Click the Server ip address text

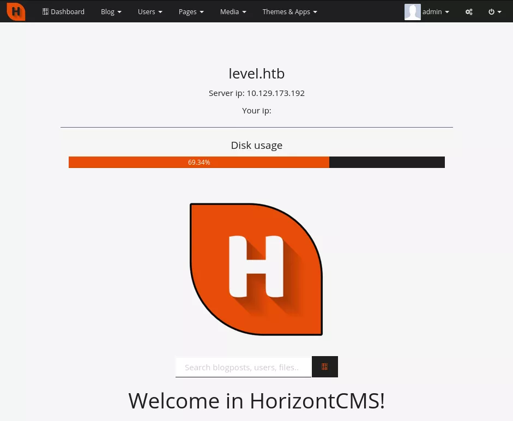(256, 93)
